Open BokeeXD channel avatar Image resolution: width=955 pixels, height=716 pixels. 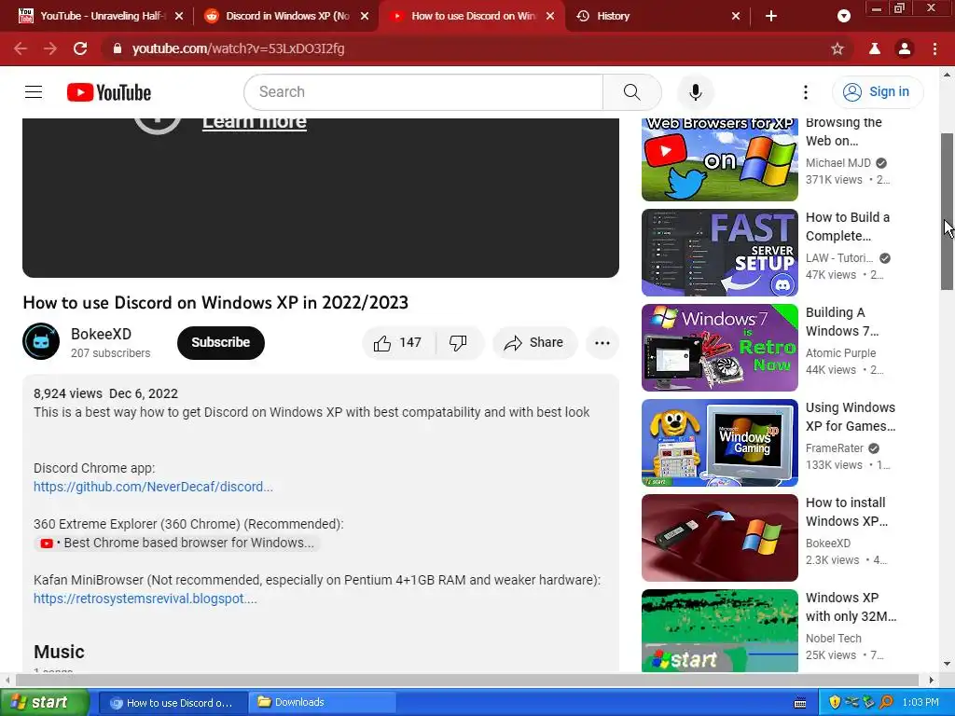pos(41,341)
